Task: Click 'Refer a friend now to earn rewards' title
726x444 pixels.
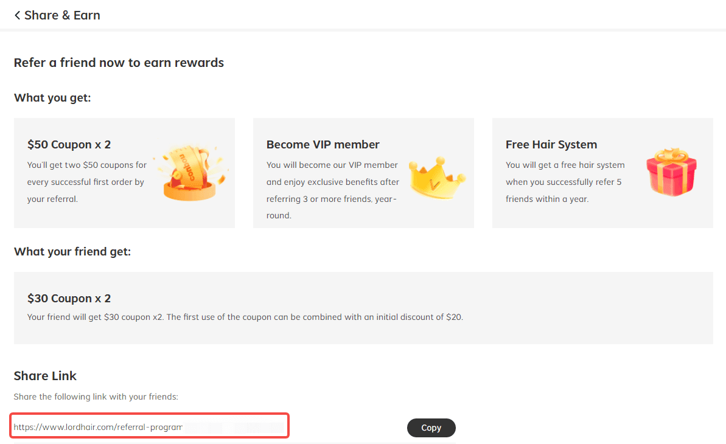Action: [x=119, y=63]
